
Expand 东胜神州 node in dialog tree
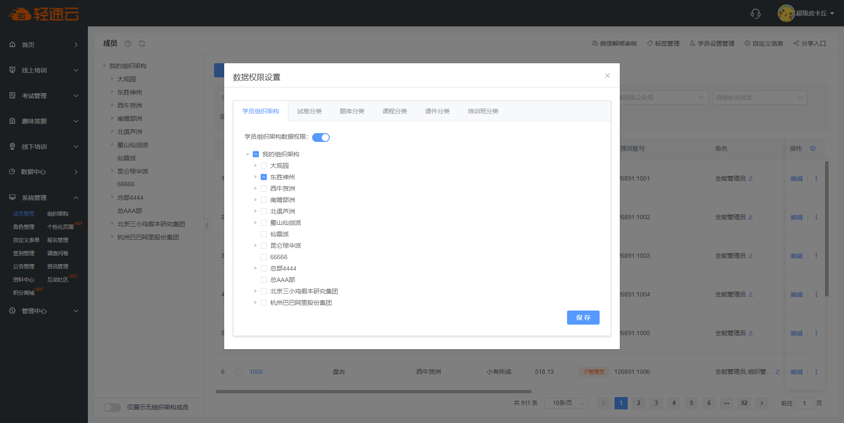tap(255, 177)
